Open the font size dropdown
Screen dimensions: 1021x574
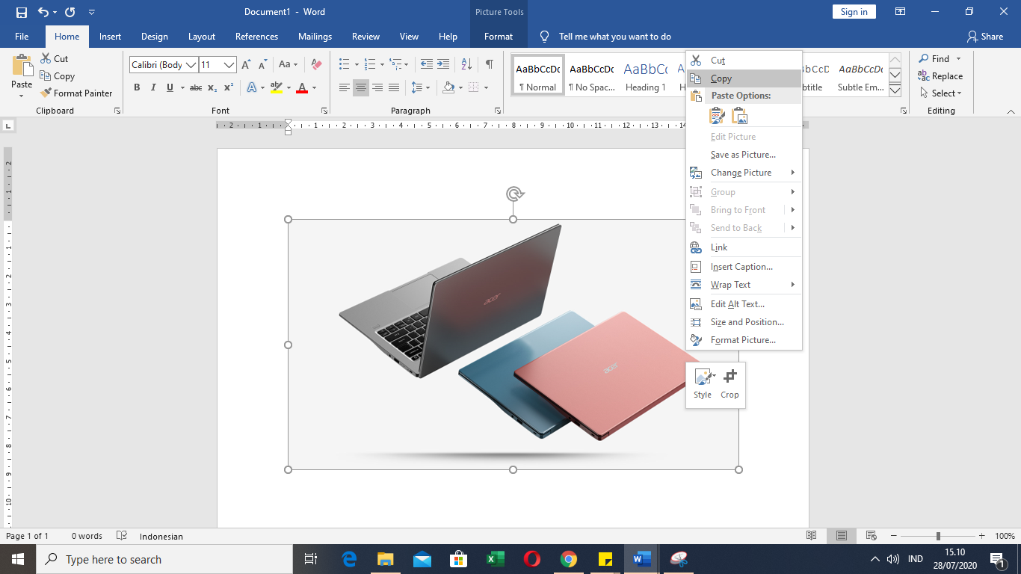tap(229, 65)
